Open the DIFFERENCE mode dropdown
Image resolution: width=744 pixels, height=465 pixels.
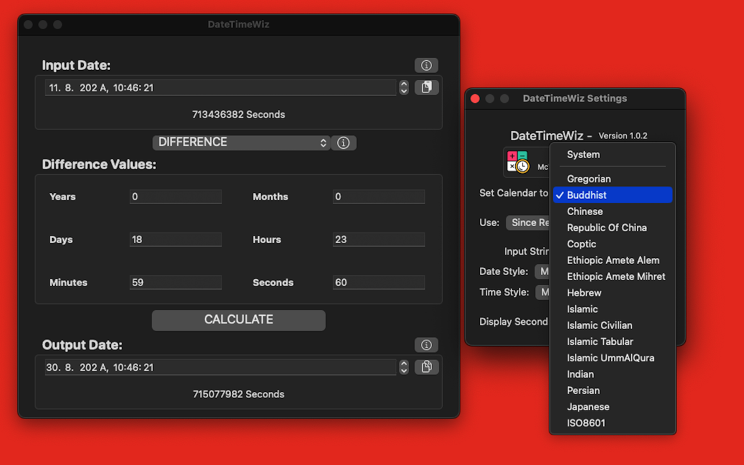(241, 143)
